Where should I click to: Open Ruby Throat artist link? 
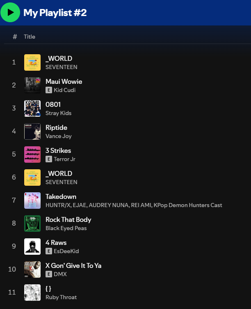pyautogui.click(x=61, y=297)
